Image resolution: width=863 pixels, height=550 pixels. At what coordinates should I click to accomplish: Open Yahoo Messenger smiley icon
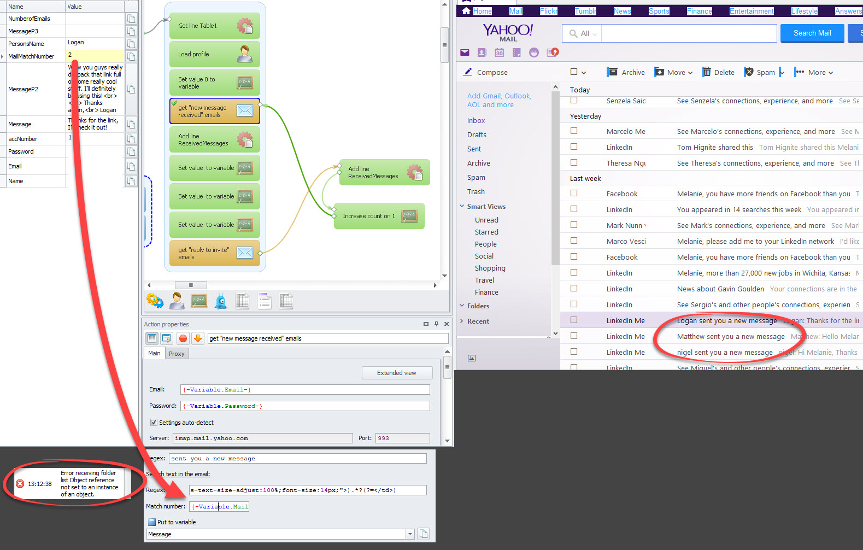(x=534, y=52)
